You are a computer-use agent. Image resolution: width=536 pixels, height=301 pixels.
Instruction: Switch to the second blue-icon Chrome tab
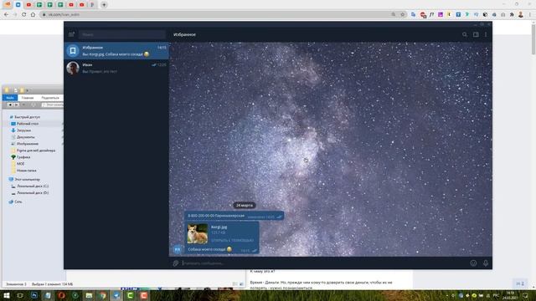(18, 5)
